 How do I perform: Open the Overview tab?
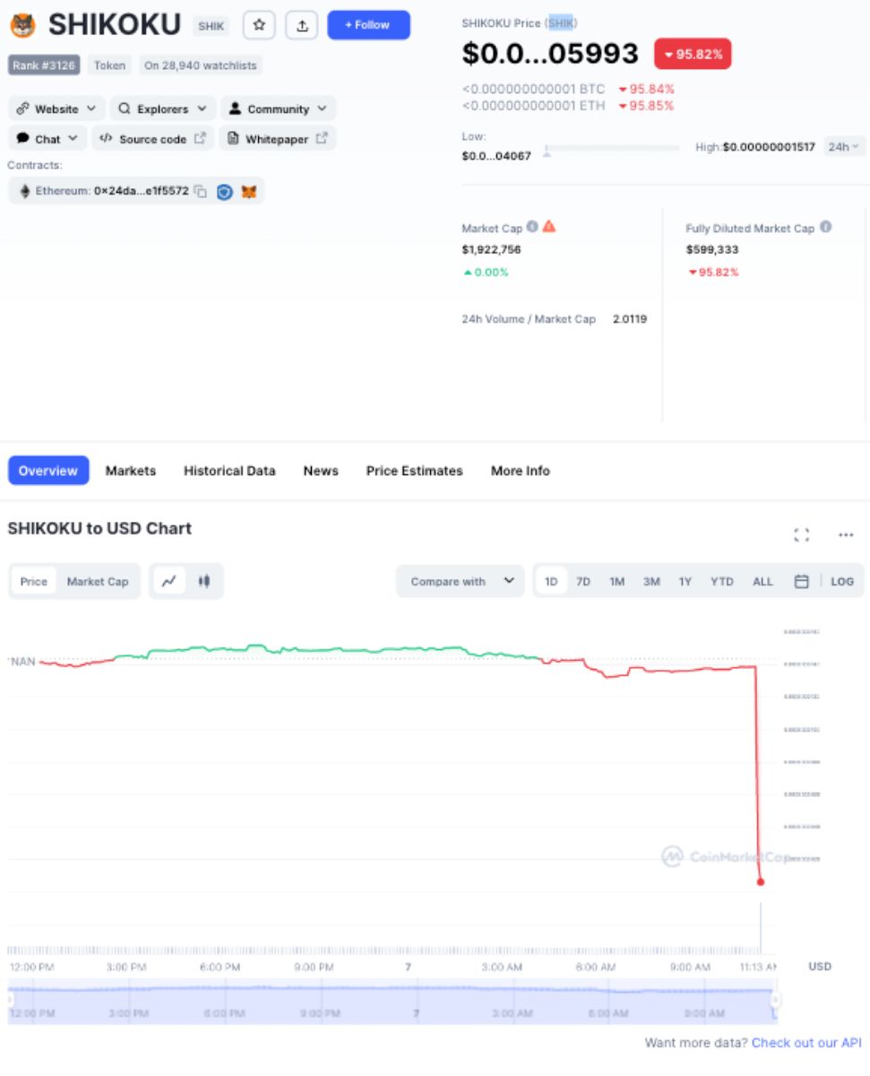coord(48,471)
